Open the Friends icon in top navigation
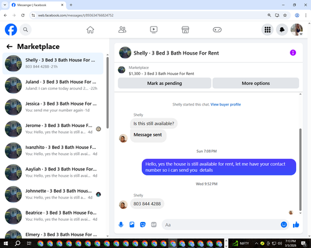 click(x=122, y=30)
